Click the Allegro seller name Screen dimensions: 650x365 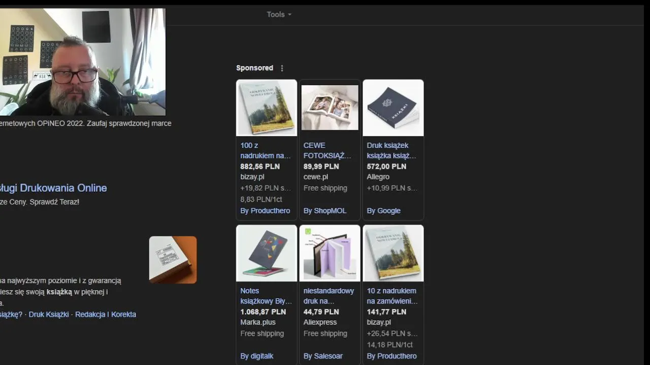click(x=378, y=177)
